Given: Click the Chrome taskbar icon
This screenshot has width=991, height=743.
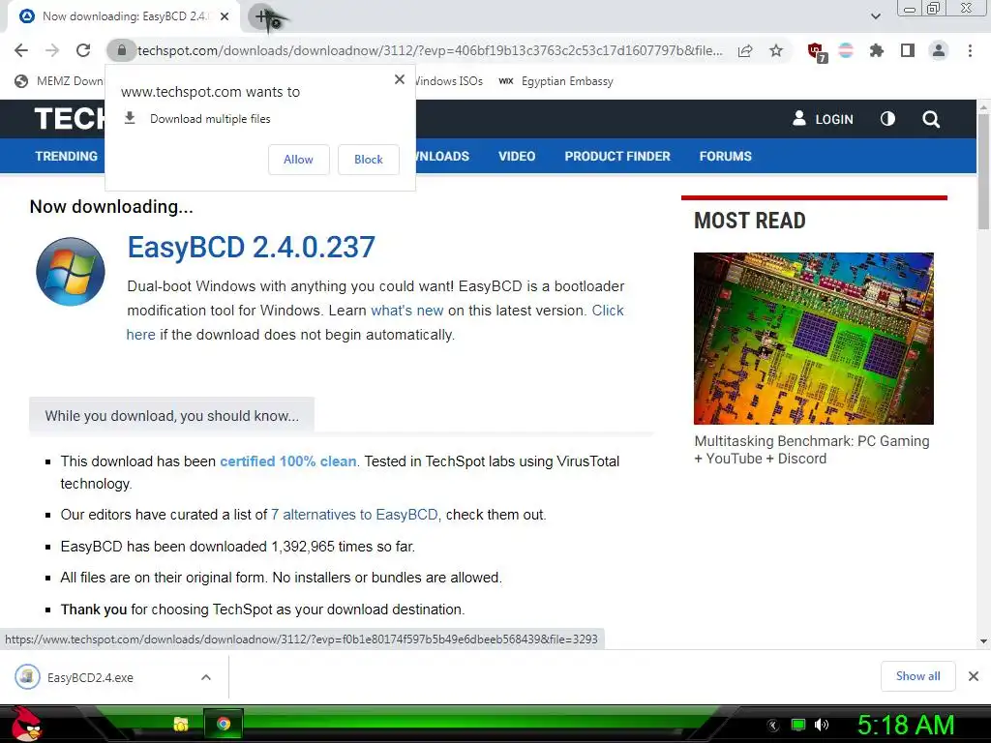Looking at the screenshot, I should coord(224,724).
